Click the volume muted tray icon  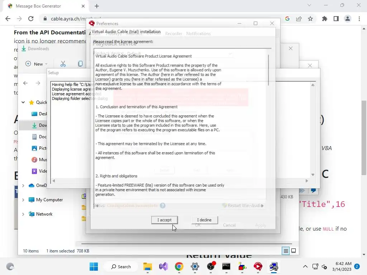pyautogui.click(x=324, y=266)
